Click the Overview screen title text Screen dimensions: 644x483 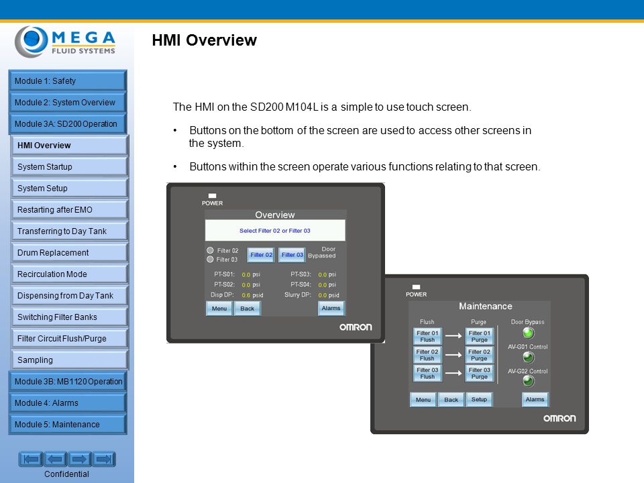click(275, 215)
